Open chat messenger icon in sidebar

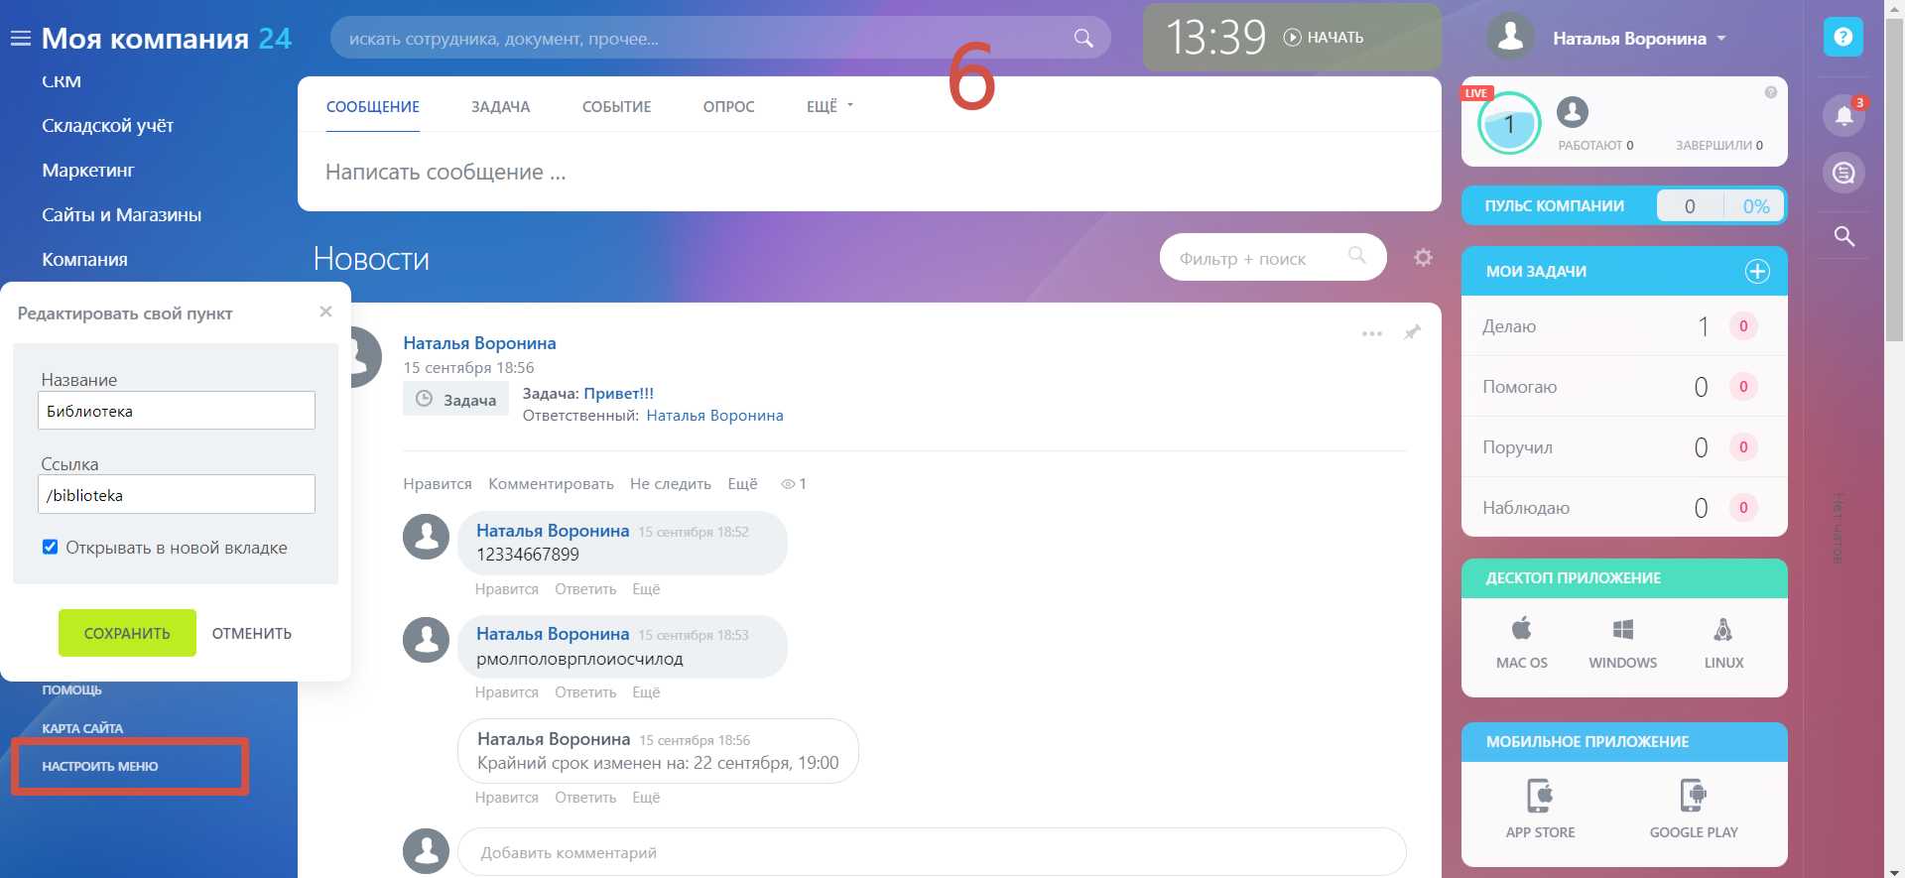click(x=1843, y=173)
